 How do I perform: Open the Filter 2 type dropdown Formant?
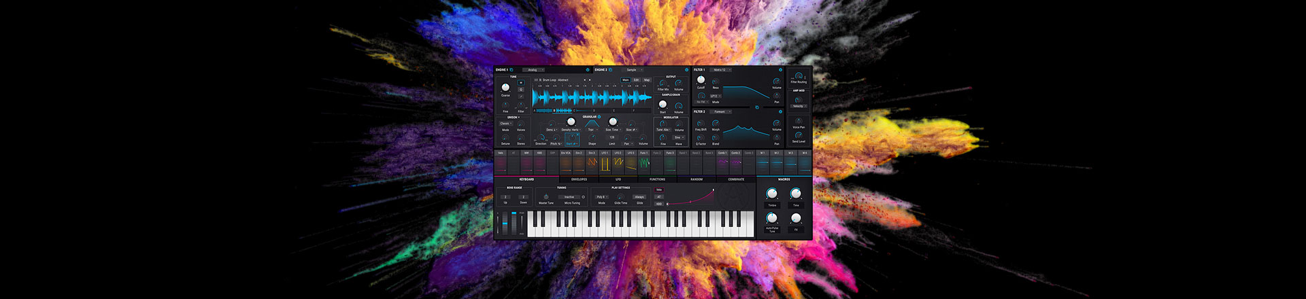pos(720,111)
